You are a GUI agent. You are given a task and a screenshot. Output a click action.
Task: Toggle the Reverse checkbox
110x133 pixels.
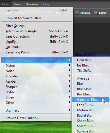[x=77, y=13]
